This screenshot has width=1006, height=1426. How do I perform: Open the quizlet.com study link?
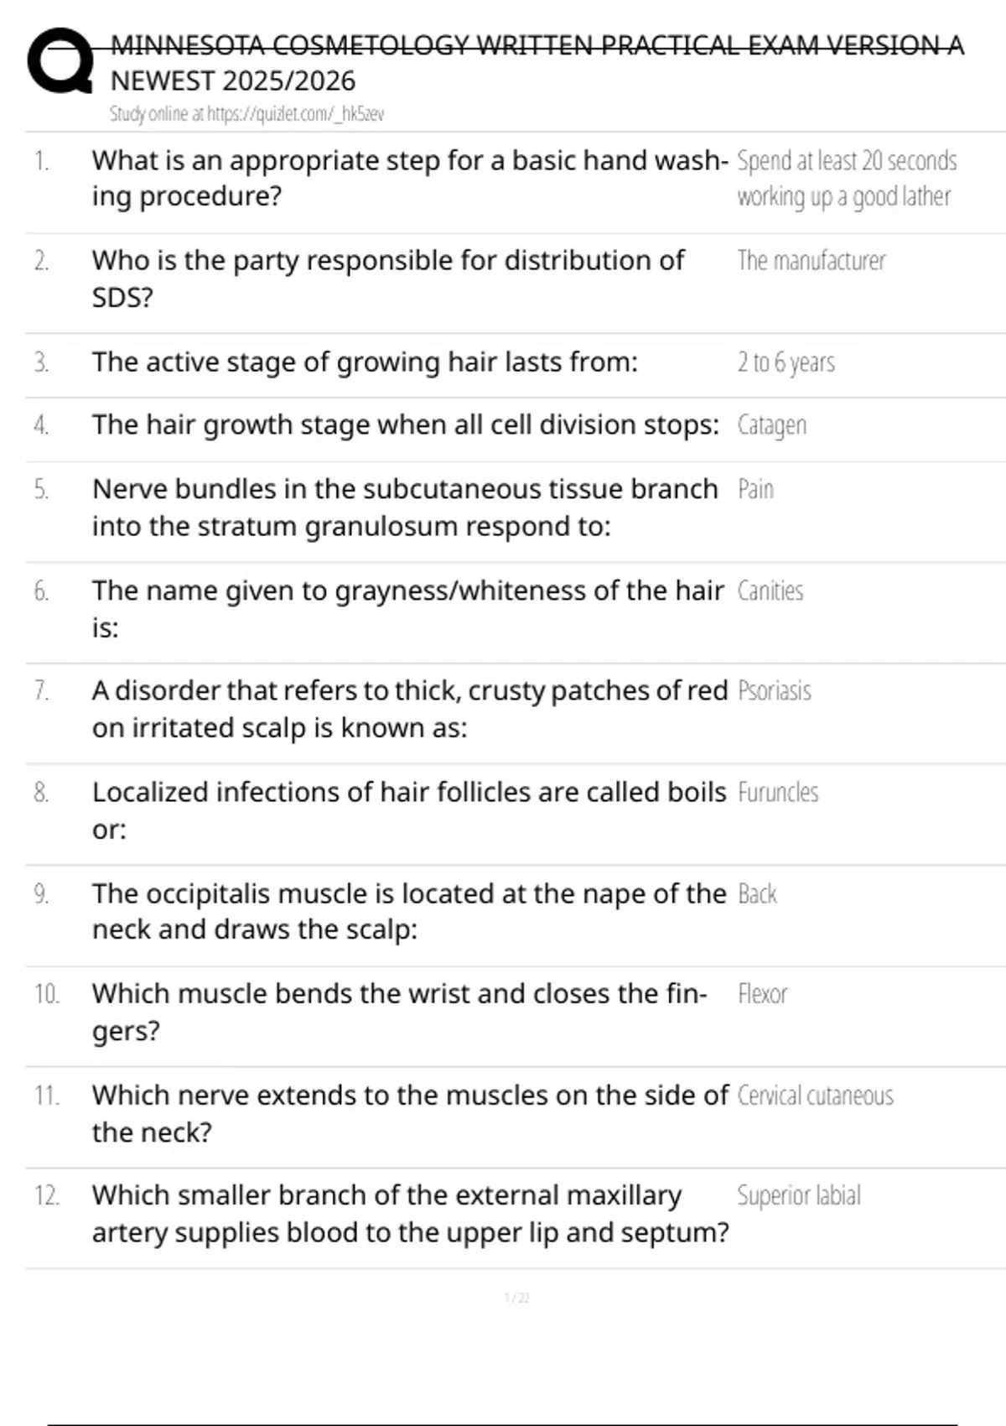(246, 114)
